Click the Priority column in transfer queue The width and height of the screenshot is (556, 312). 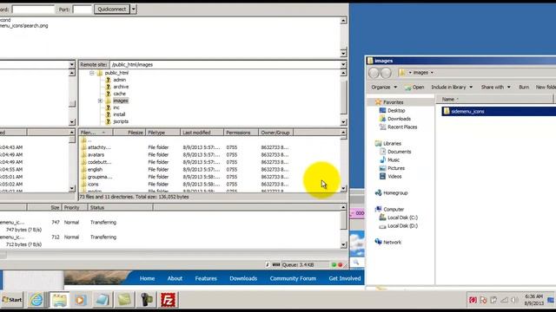pyautogui.click(x=75, y=207)
